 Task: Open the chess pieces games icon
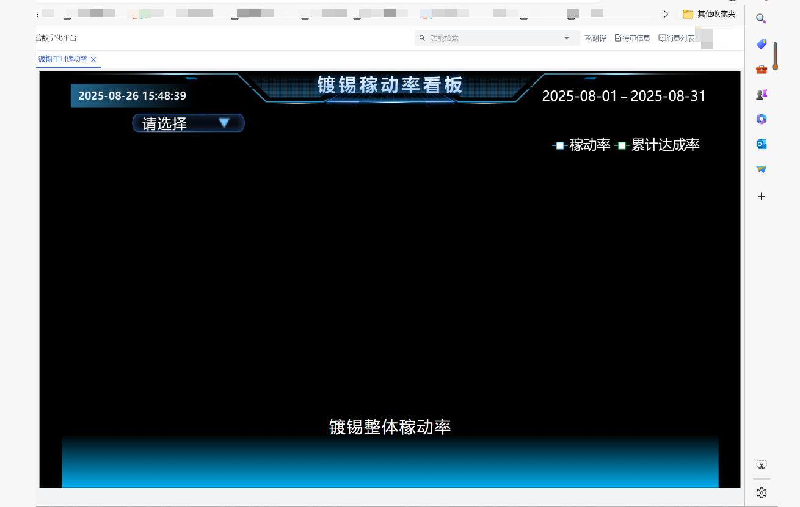tap(761, 94)
